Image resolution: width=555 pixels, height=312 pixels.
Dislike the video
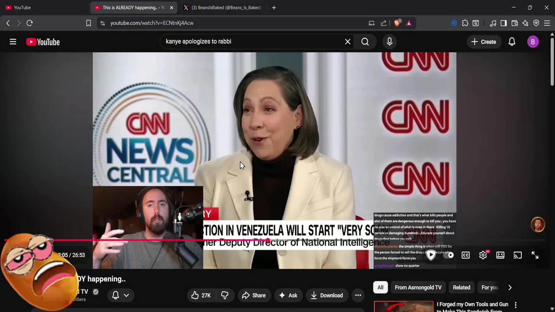point(224,295)
